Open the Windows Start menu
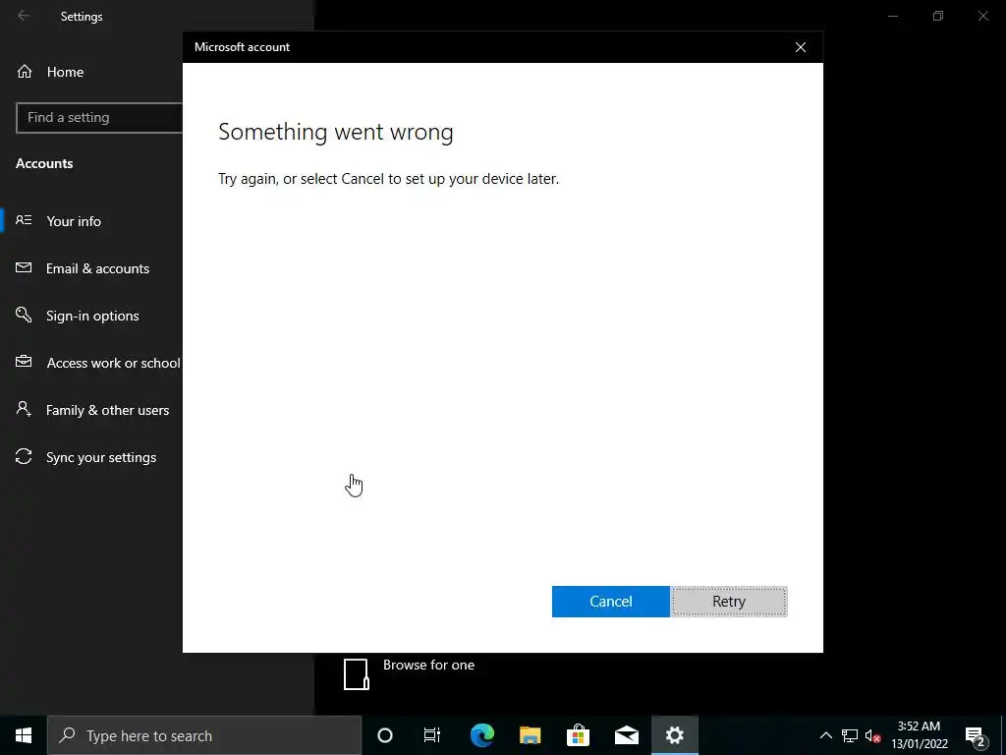1006x755 pixels. 24,735
